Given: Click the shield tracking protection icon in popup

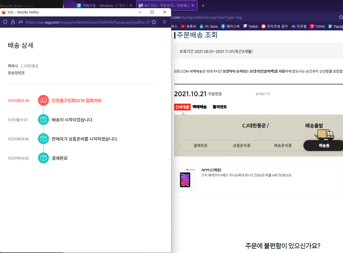Looking at the screenshot, I should coord(5,22).
